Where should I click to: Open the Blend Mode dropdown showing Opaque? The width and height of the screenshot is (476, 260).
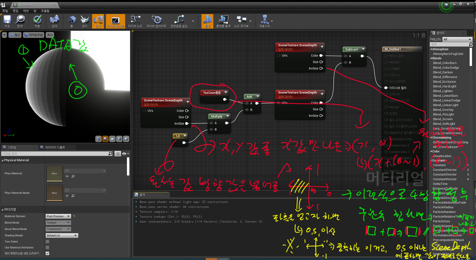point(58,223)
